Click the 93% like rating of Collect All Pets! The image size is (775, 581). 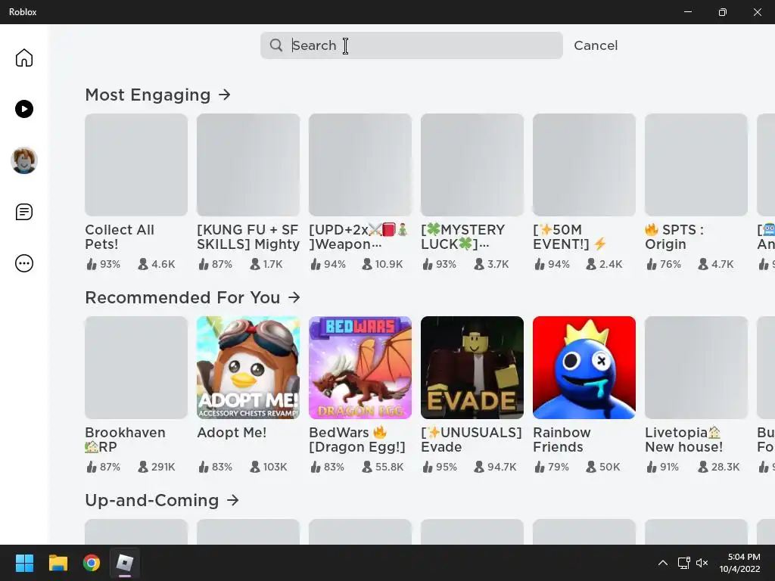pos(103,264)
